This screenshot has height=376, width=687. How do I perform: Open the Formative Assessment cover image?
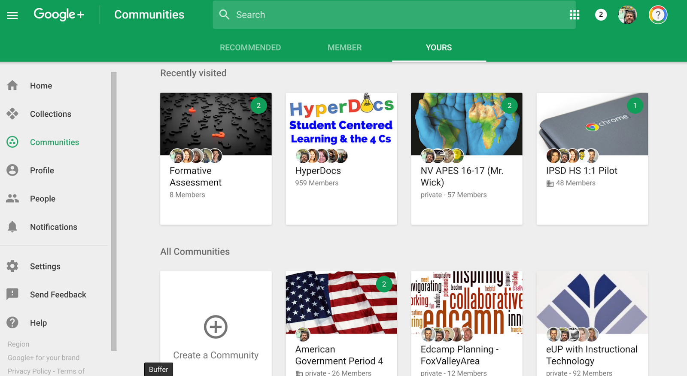pos(216,124)
